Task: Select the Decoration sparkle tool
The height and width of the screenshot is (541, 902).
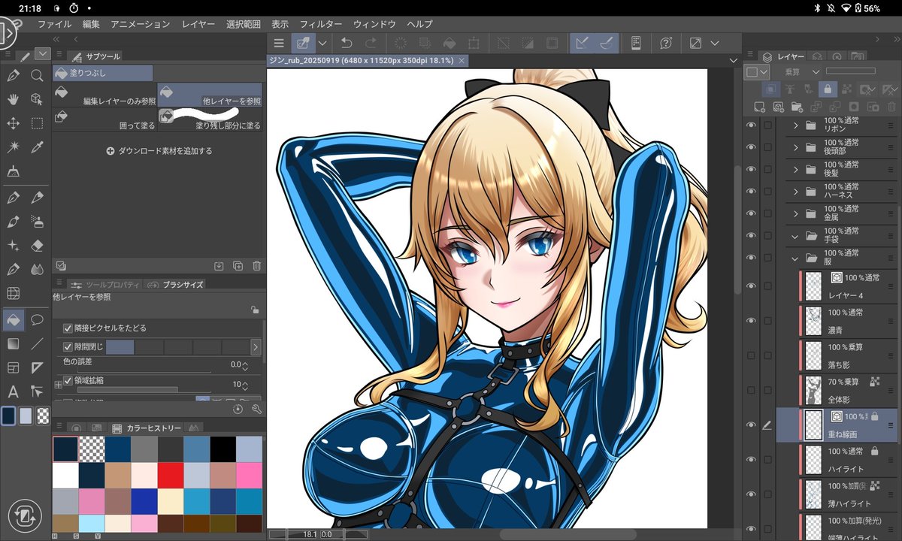Action: (13, 246)
